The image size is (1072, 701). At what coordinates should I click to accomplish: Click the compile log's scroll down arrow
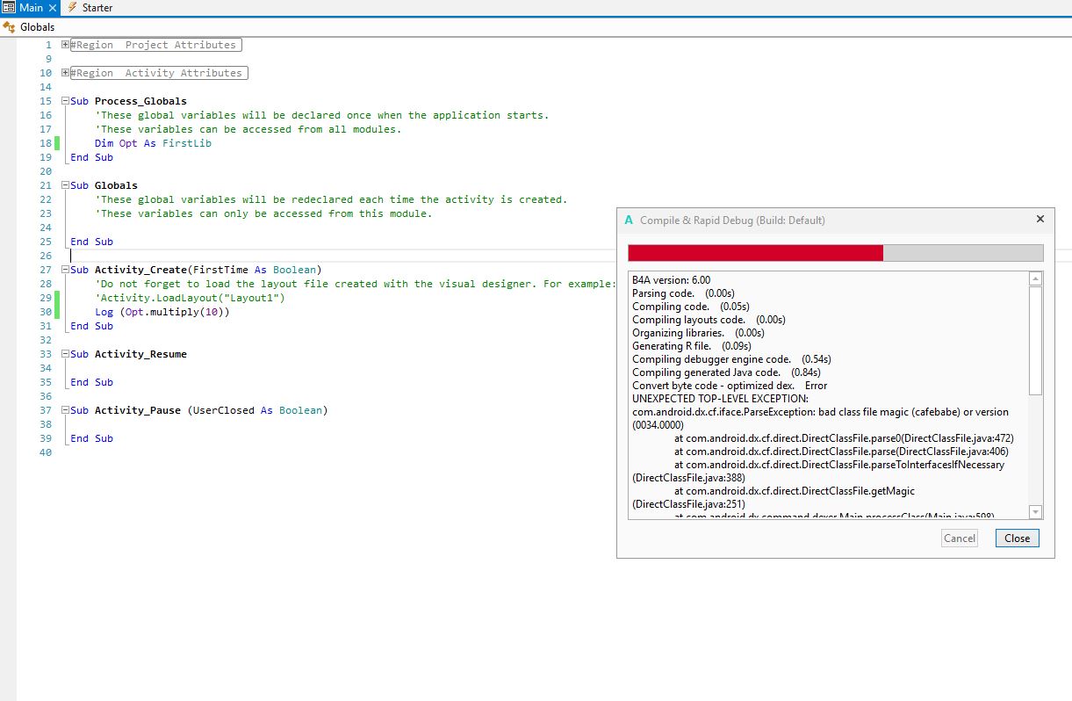[1036, 512]
